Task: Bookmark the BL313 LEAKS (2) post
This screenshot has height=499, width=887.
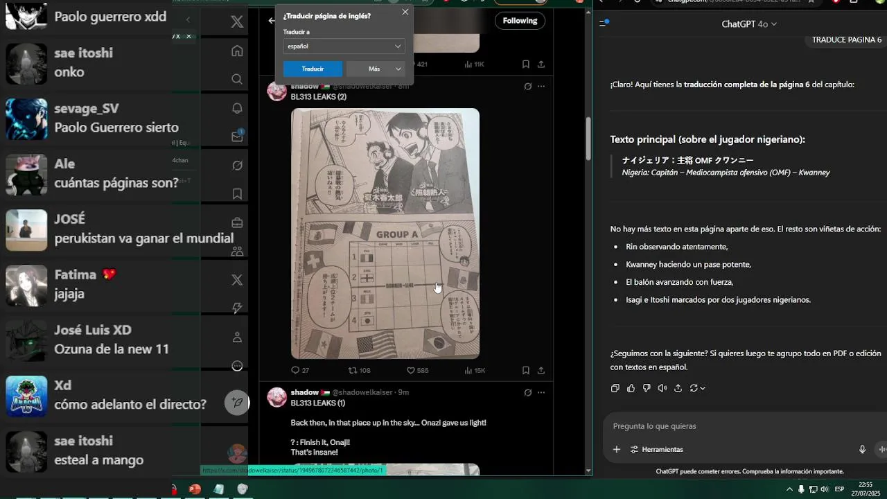Action: tap(526, 370)
